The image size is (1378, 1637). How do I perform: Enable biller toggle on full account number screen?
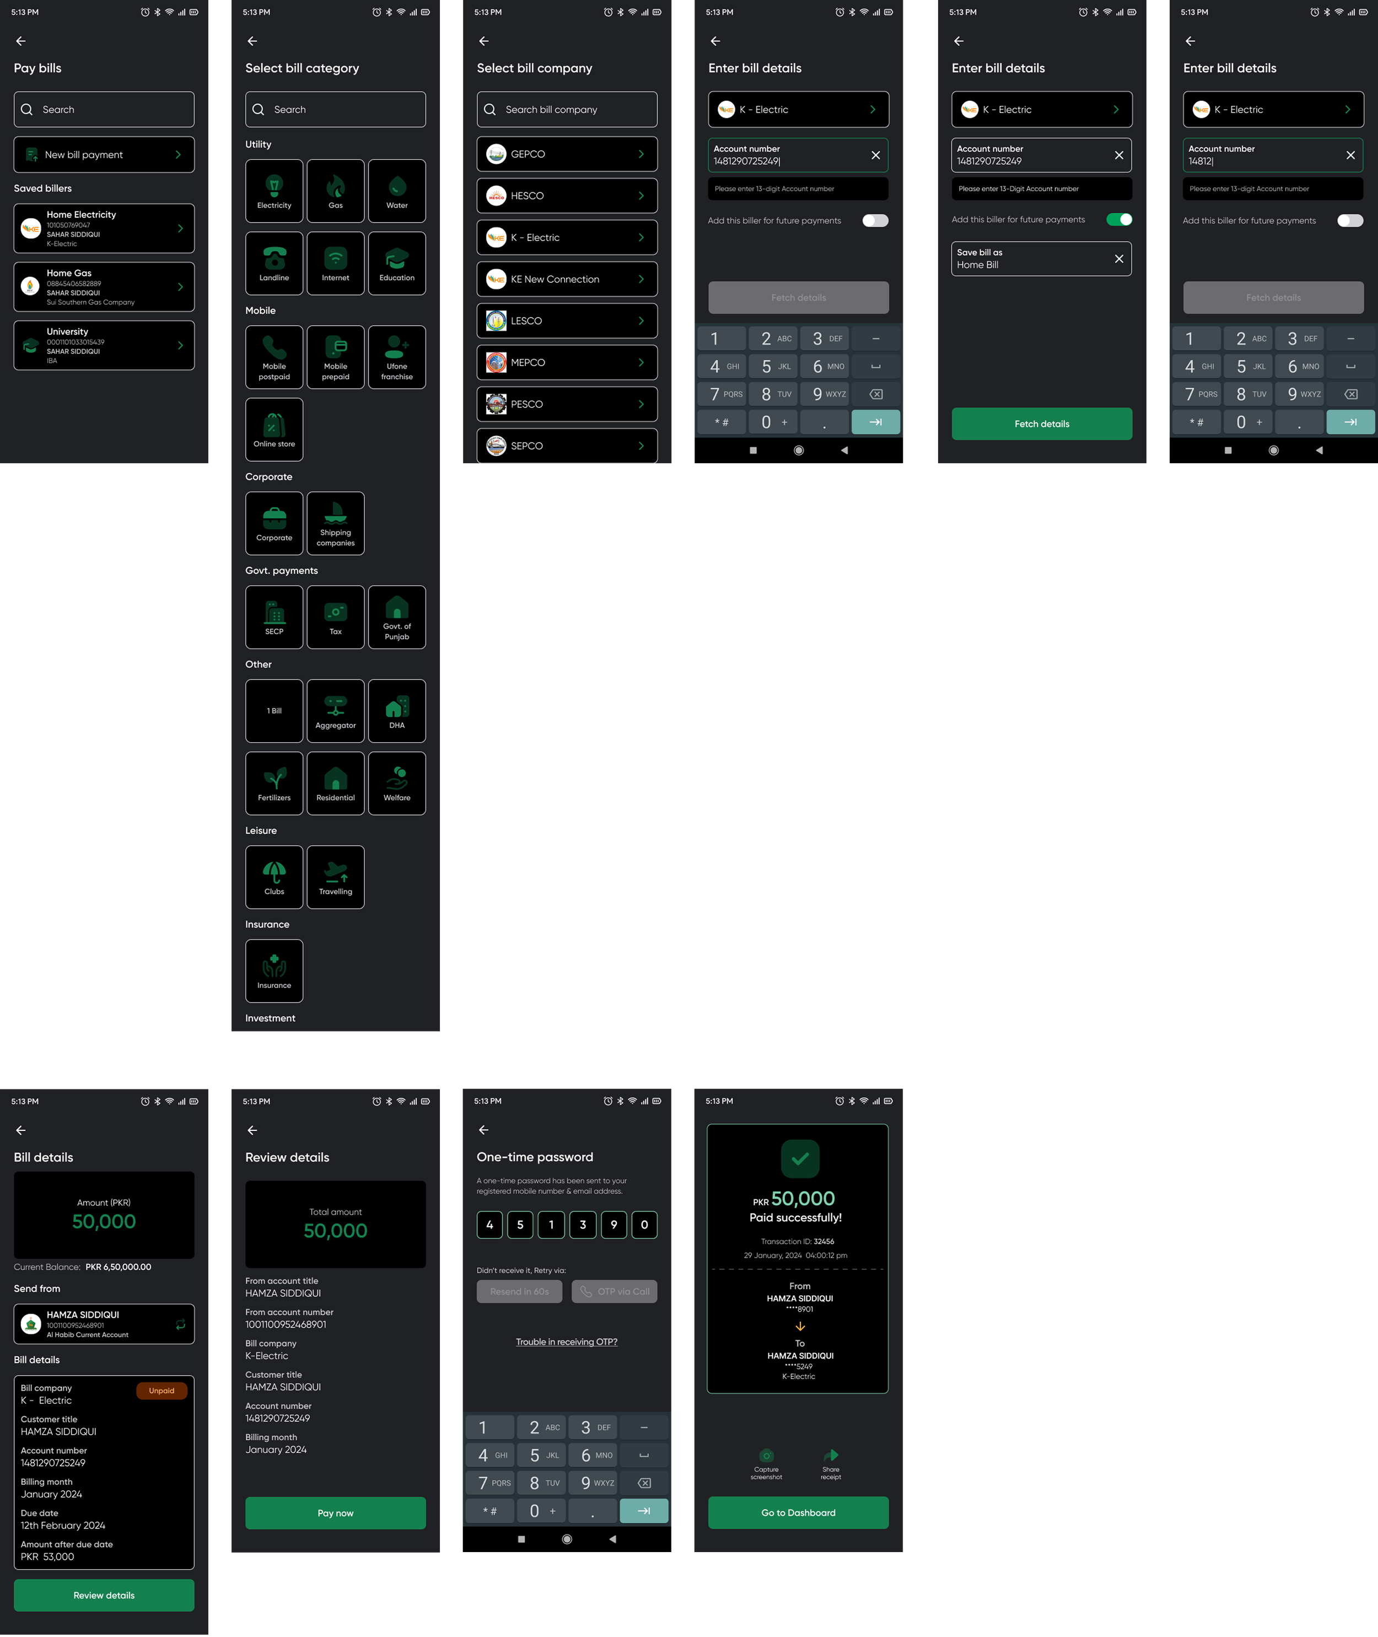tap(875, 221)
